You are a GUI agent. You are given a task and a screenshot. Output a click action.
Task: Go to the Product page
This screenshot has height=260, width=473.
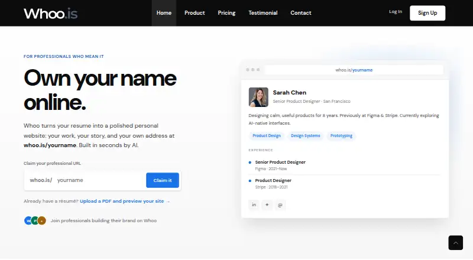[195, 13]
